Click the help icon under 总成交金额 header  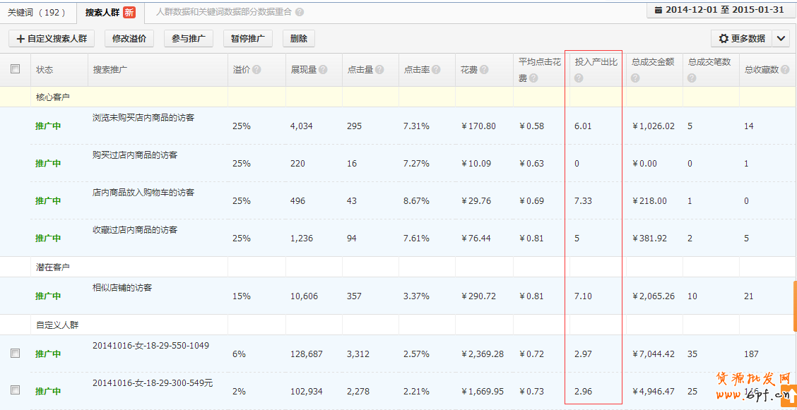click(x=635, y=78)
